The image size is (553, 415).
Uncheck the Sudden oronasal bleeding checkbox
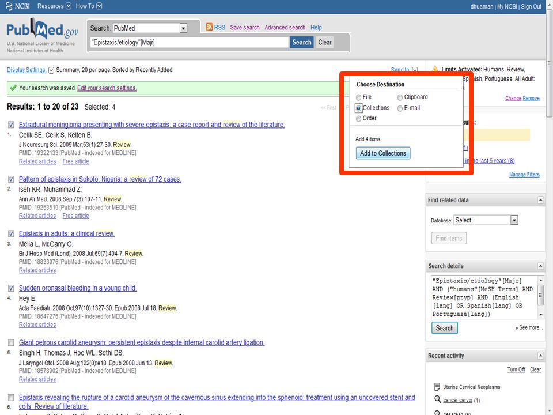tap(11, 288)
